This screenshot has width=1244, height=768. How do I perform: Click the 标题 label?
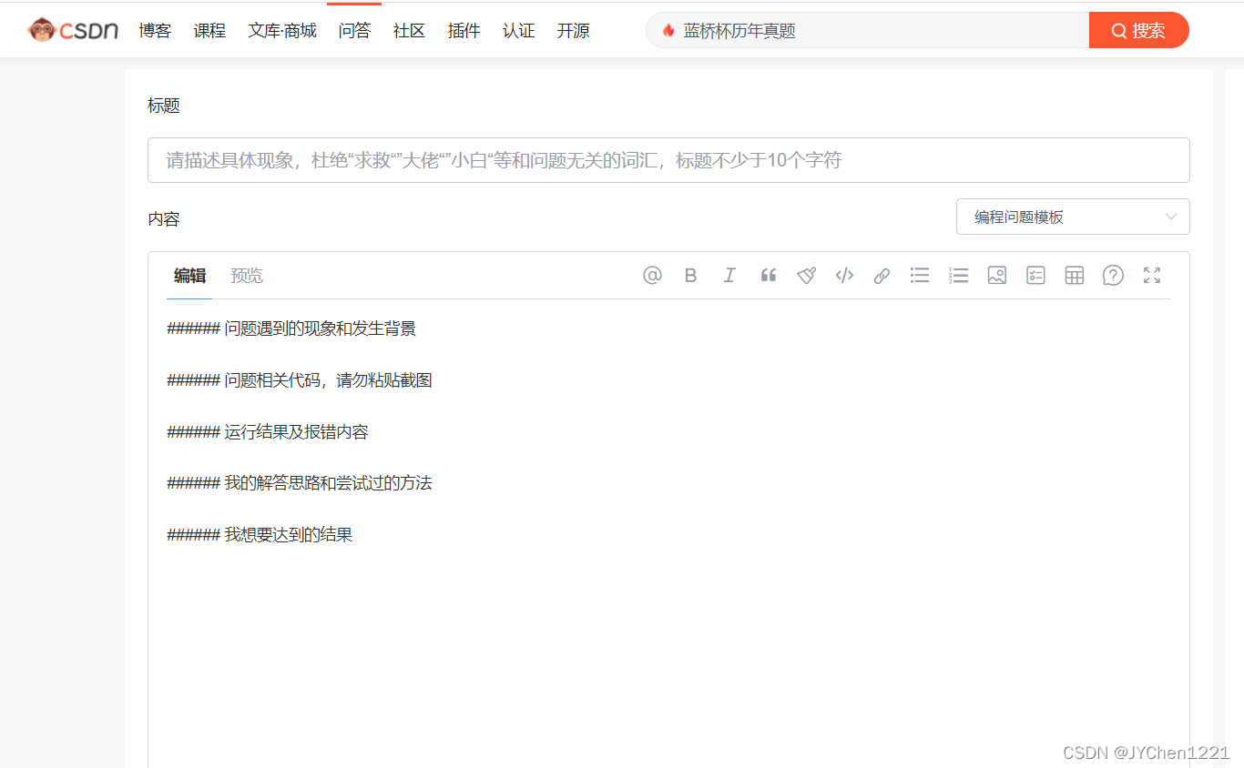[x=164, y=106]
